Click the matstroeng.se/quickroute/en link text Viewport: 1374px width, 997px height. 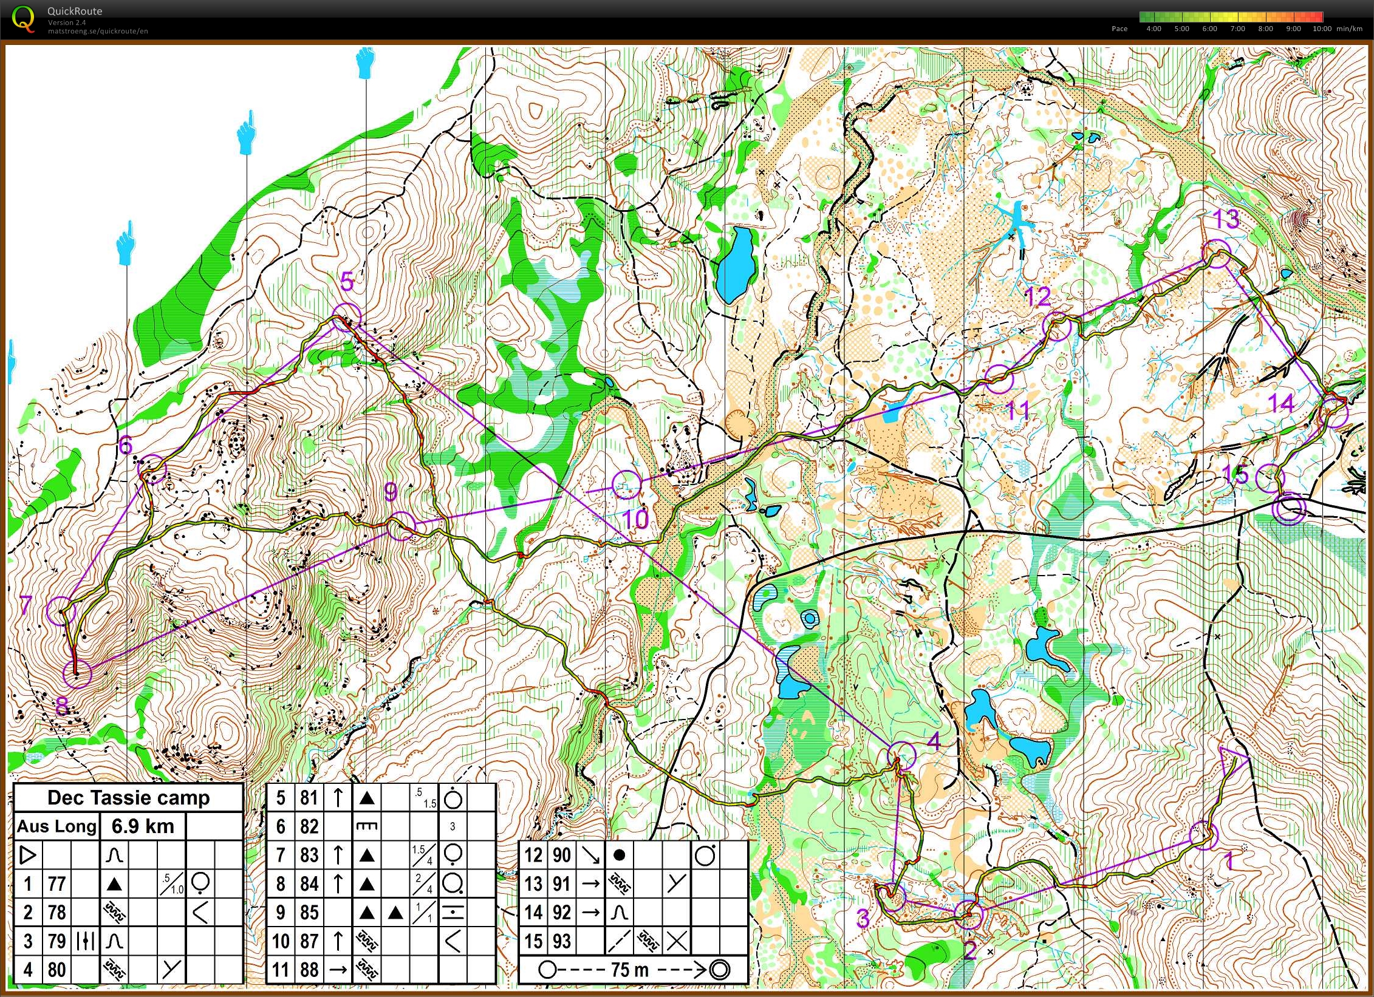pos(98,31)
